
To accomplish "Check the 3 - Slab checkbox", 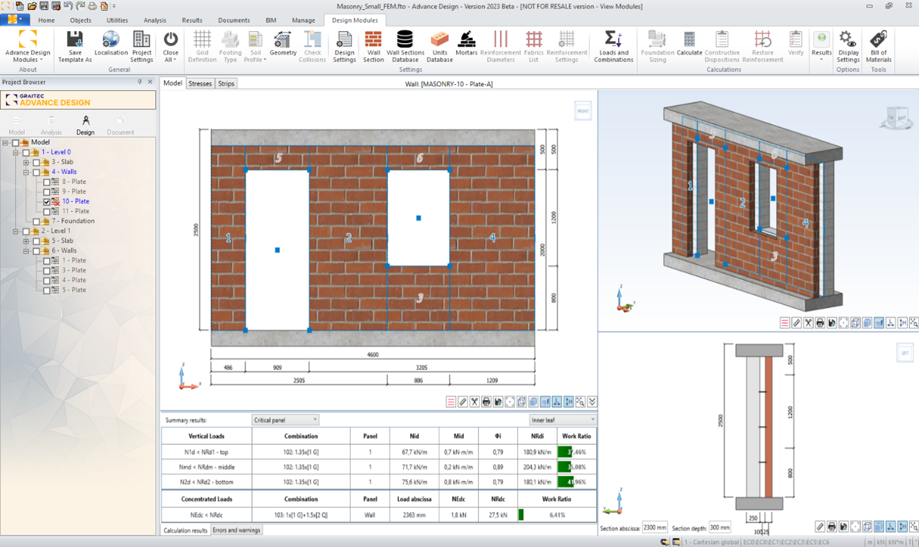I will [x=36, y=162].
